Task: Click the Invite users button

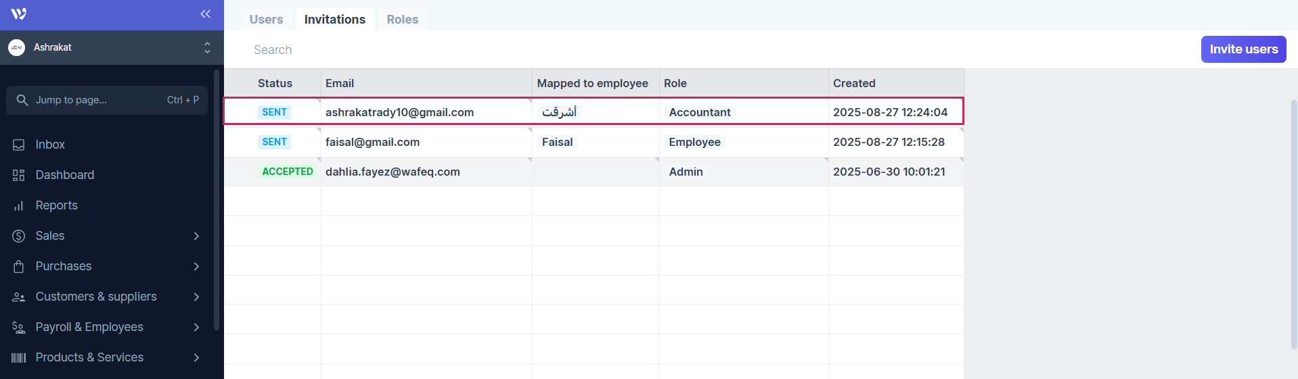Action: coord(1243,49)
